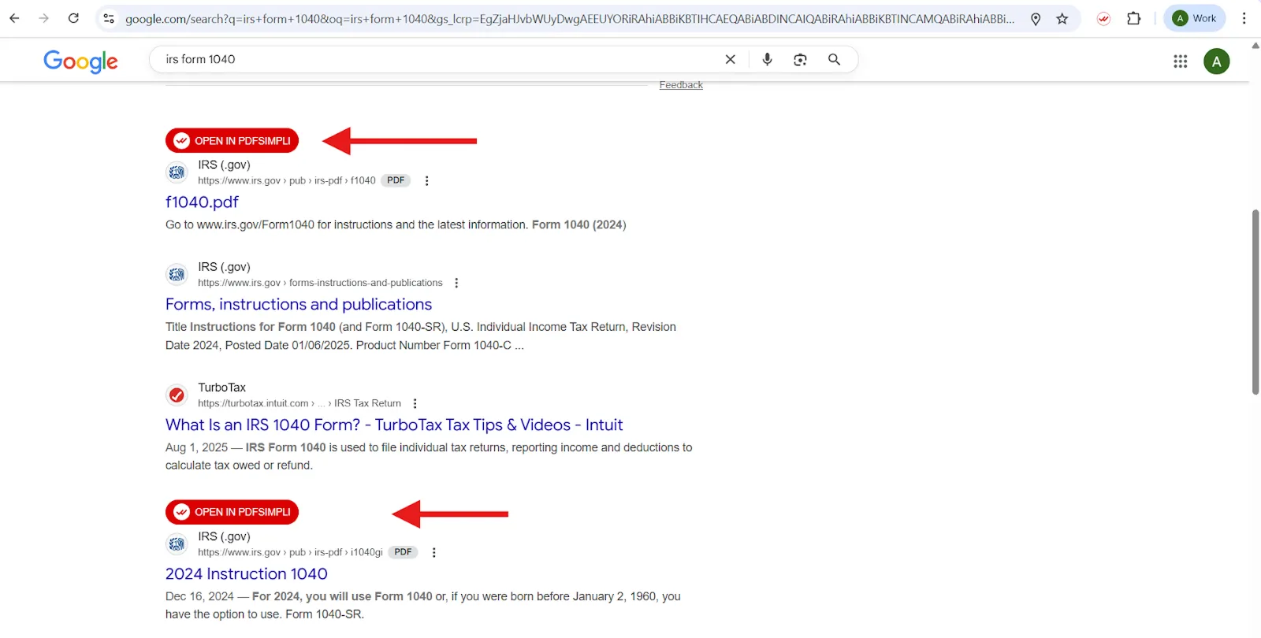Viewport: 1261px width, 638px height.
Task: Open the f1040.pdf result link
Action: [x=202, y=202]
